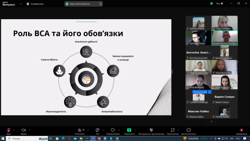Open Host tools shield icon
This screenshot has width=250, height=141.
click(151, 130)
